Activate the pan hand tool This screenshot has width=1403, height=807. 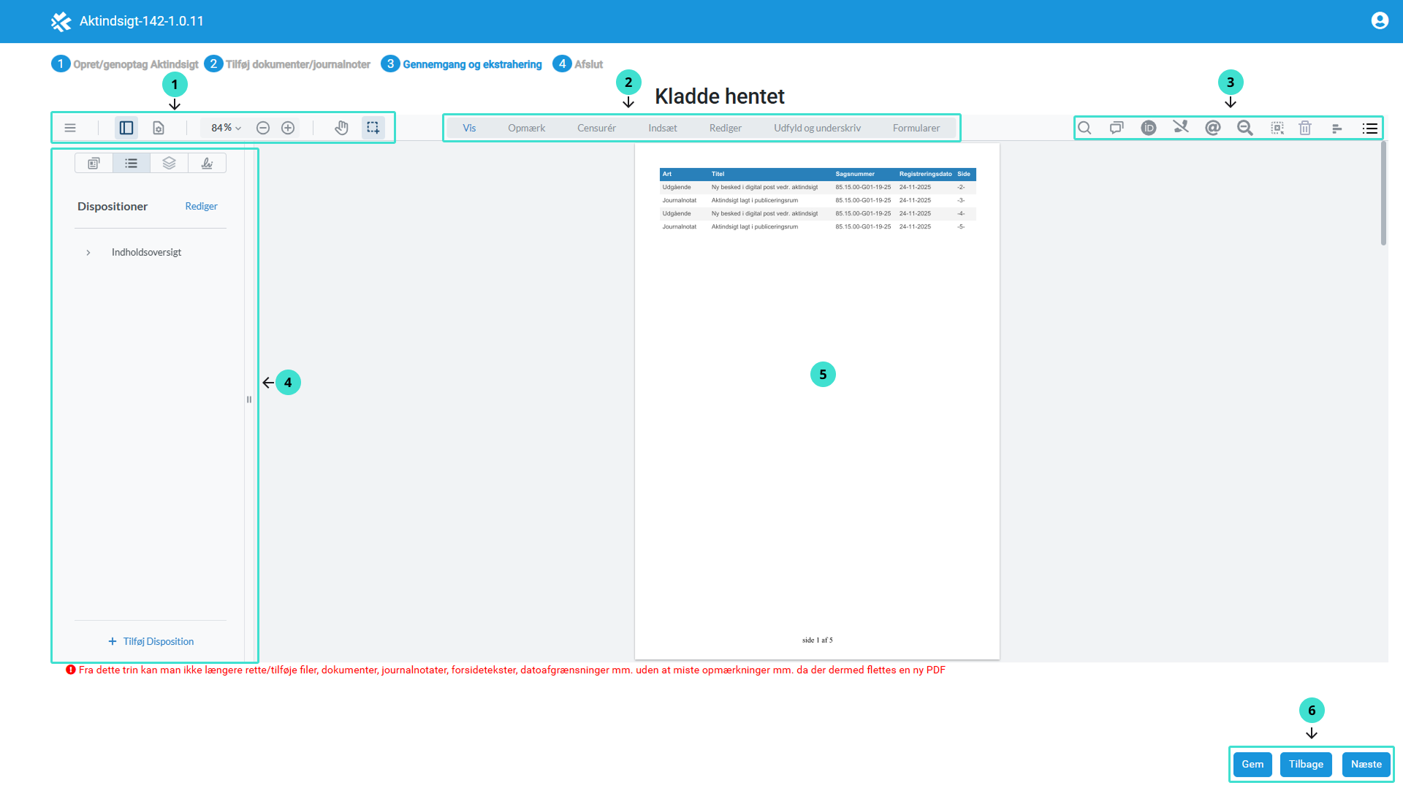pos(341,128)
